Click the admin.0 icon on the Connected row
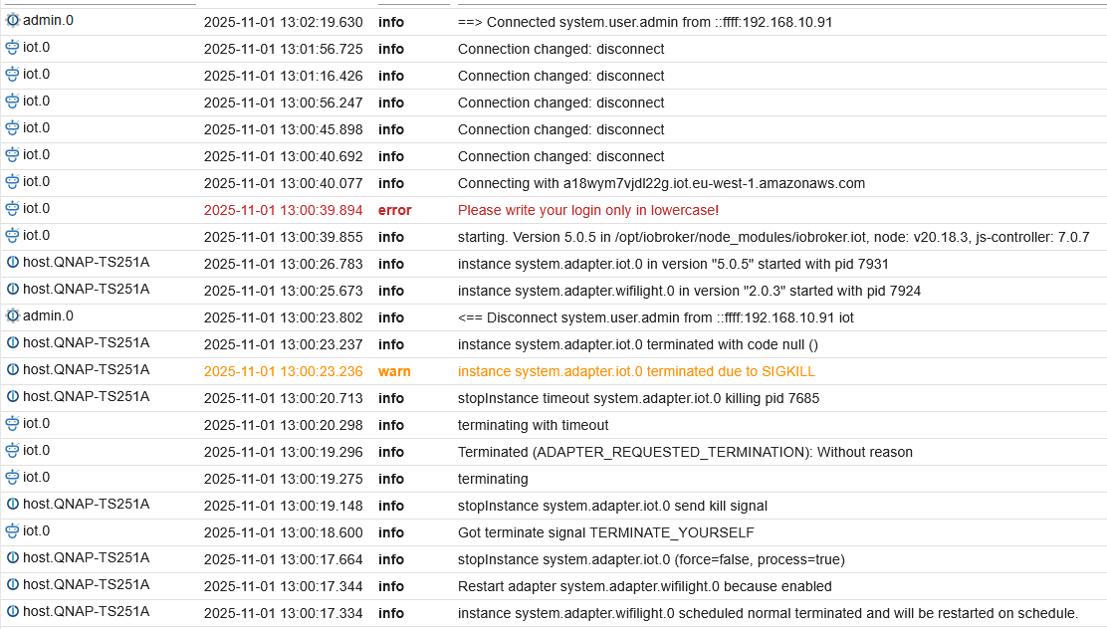 point(13,20)
